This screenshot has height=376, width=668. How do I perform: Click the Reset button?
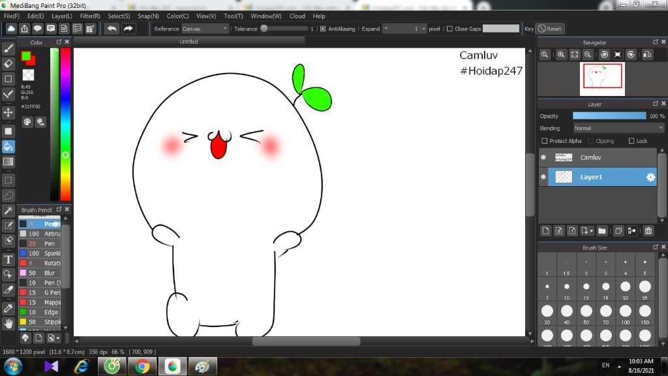[x=550, y=29]
